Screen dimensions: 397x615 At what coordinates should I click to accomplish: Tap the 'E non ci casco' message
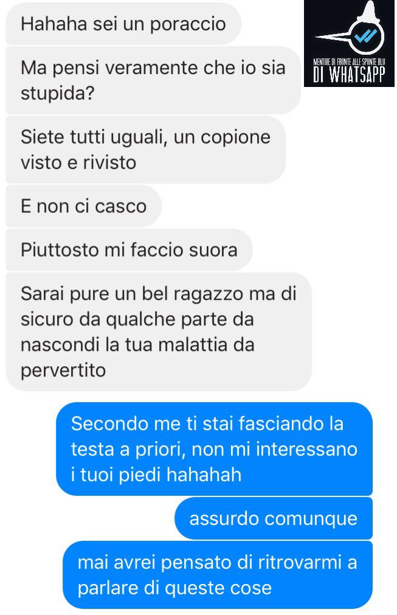84,206
